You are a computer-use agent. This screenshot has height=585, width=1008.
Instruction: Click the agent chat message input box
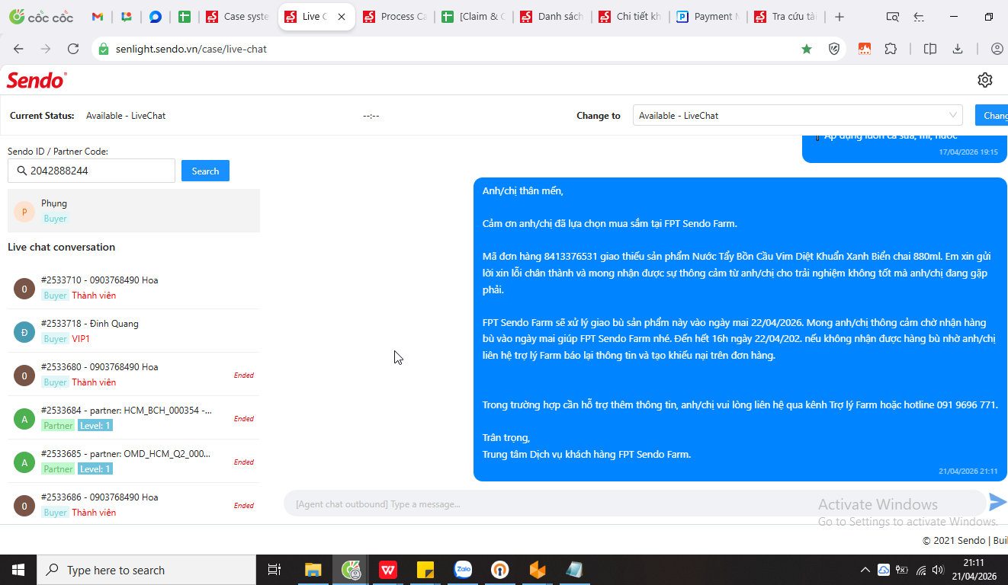coord(634,503)
